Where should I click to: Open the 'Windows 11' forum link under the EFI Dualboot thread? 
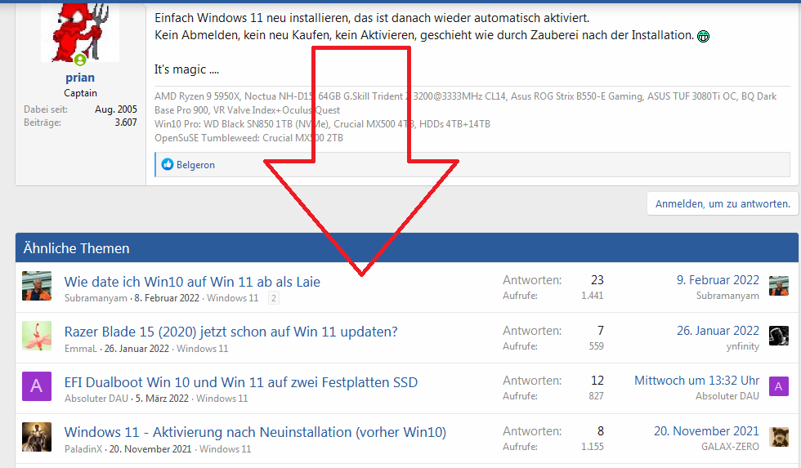click(222, 399)
